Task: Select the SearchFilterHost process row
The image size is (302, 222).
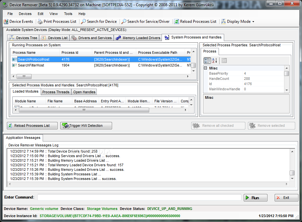Action: point(101,65)
